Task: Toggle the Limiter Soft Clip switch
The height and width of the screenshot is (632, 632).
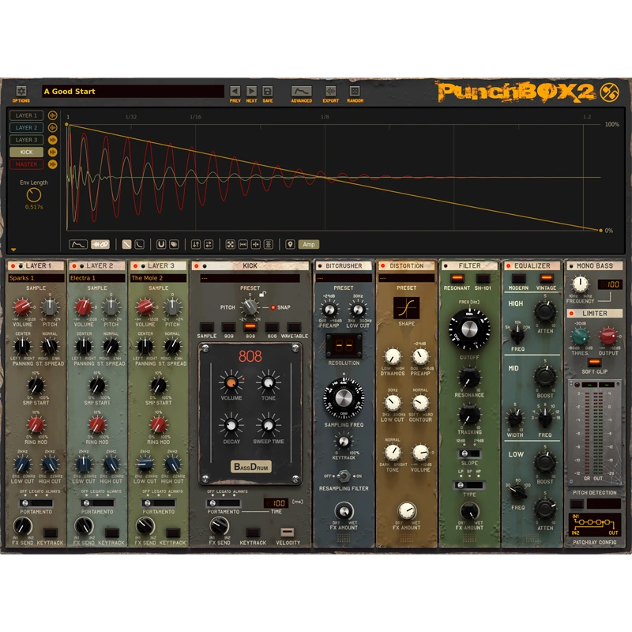Action: pyautogui.click(x=594, y=363)
